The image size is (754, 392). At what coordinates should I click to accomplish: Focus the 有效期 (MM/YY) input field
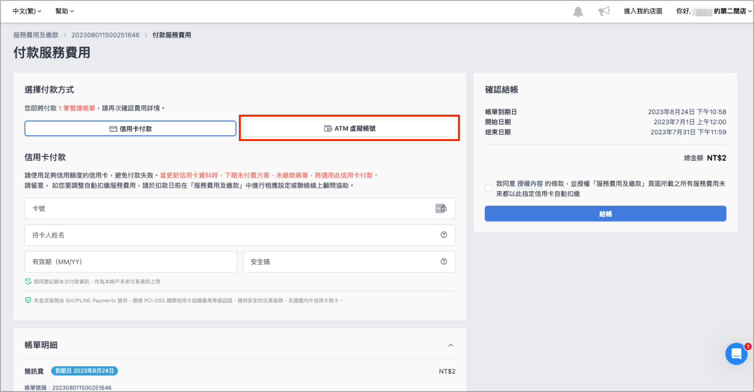[131, 261]
